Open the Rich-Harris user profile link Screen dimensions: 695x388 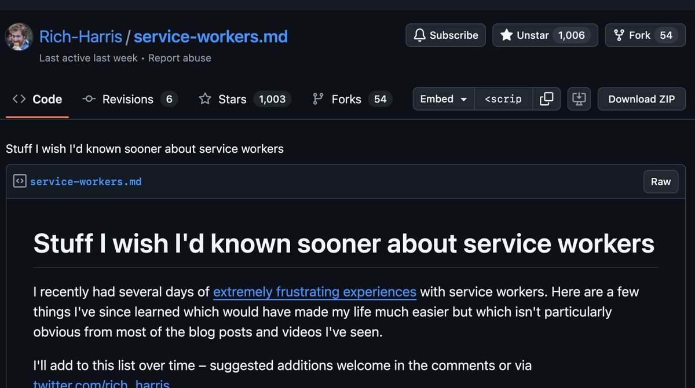[x=81, y=37]
